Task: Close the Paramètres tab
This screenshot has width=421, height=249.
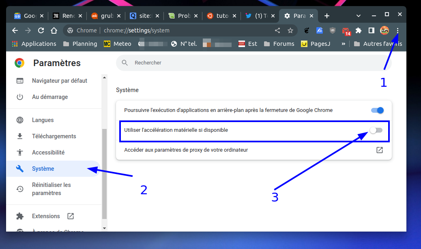Action: coord(311,16)
